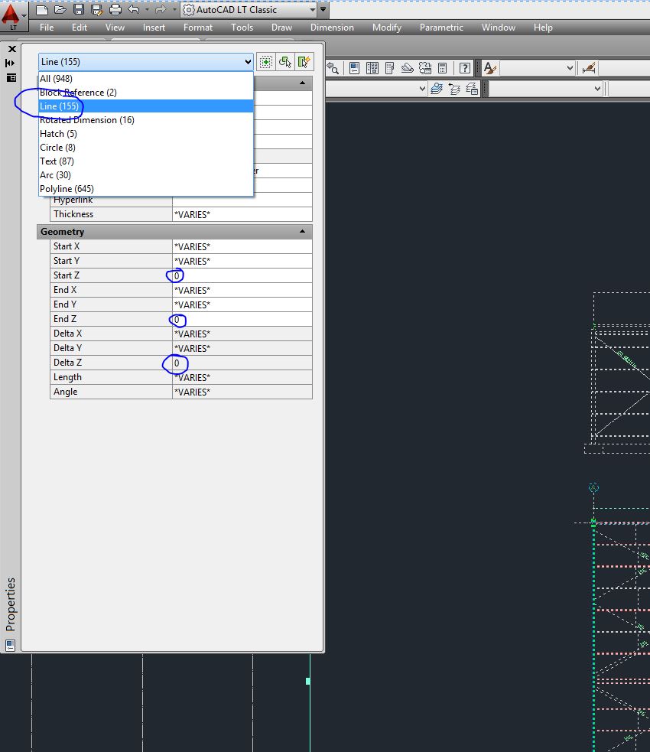650x752 pixels.
Task: Open the Help menu
Action: coord(543,28)
